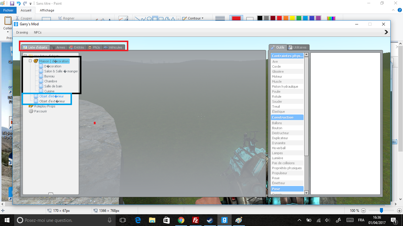
Task: Collapse the Pose tool category
Action: coord(287,189)
